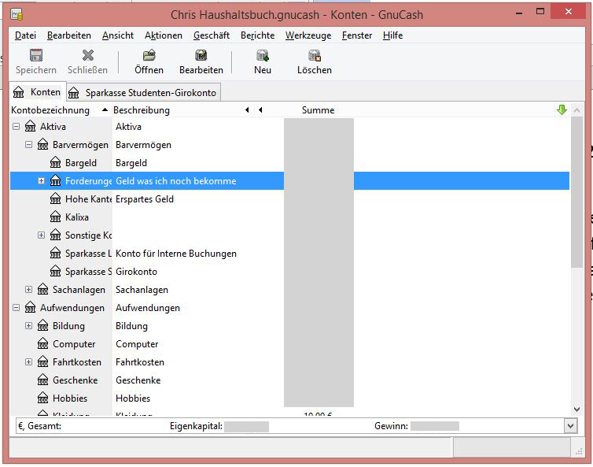
Task: Click the Summe column header
Action: [x=318, y=110]
